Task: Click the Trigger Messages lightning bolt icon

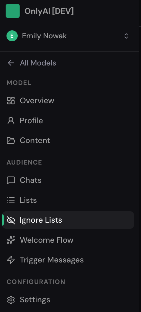Action: tap(11, 260)
